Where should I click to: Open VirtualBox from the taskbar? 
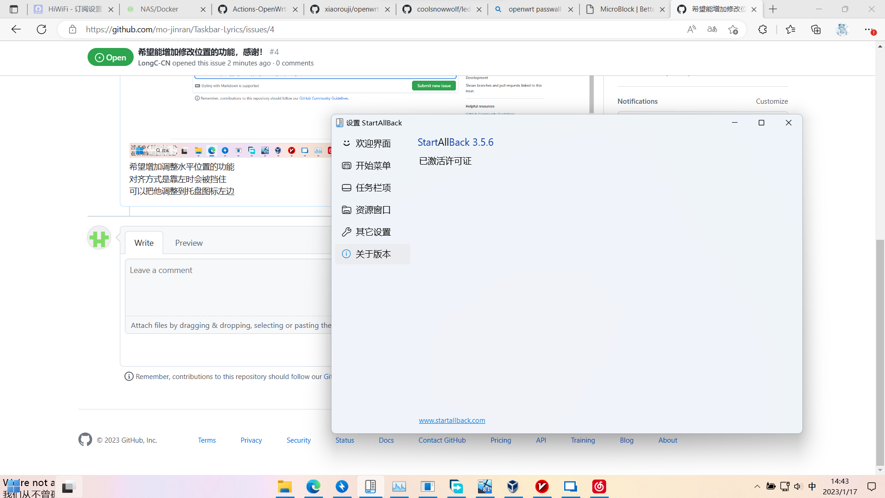tap(513, 486)
